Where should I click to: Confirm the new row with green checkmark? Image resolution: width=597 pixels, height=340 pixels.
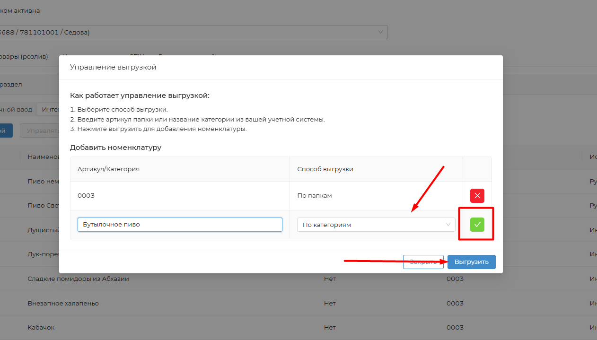(x=477, y=225)
